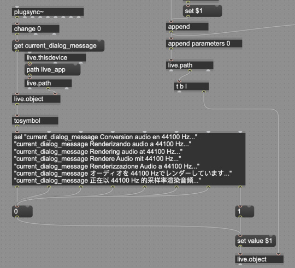Select the t b l trigger object
295x268 pixels.
click(x=191, y=86)
